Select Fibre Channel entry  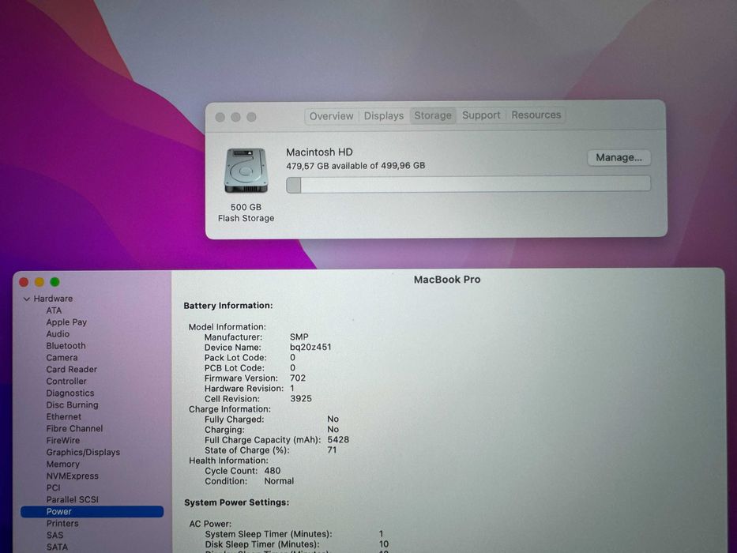74,428
